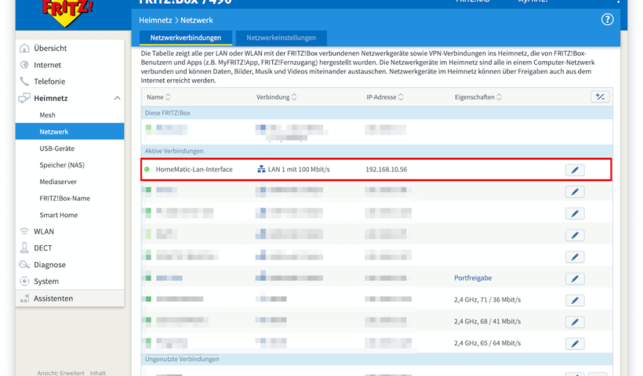Click the Internet globe icon
643x376 pixels.
click(24, 65)
